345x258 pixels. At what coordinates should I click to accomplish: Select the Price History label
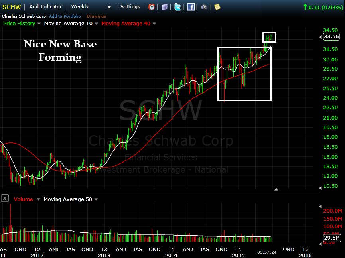pyautogui.click(x=19, y=24)
